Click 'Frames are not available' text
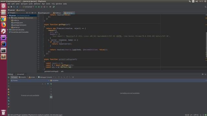 (x=30, y=95)
